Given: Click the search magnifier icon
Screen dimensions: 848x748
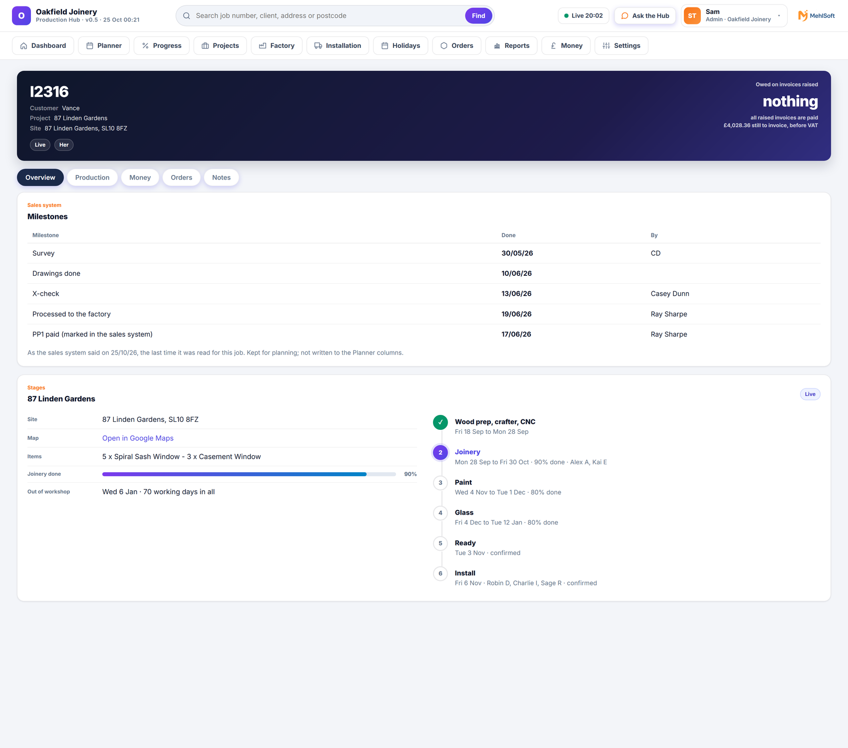Looking at the screenshot, I should tap(187, 16).
